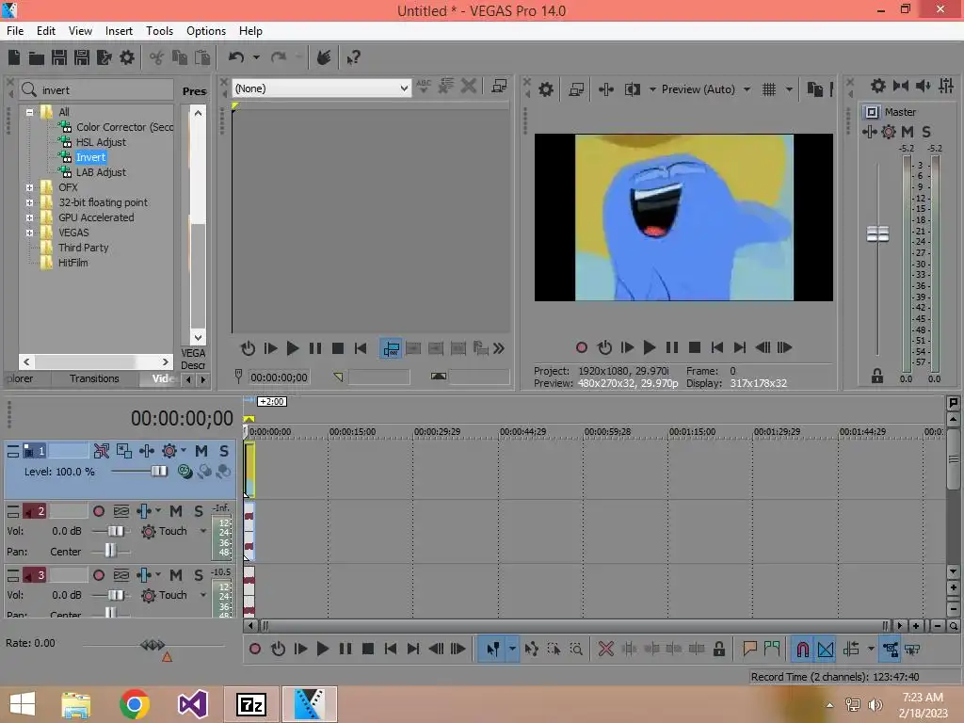This screenshot has width=964, height=723.
Task: Expand the GPU Accelerated folder
Action: (29, 217)
